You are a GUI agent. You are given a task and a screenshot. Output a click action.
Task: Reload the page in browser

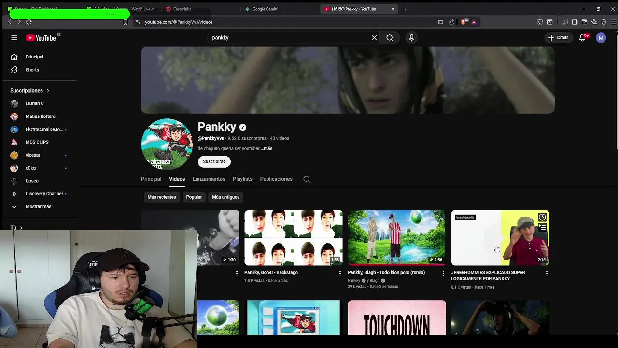pos(29,22)
